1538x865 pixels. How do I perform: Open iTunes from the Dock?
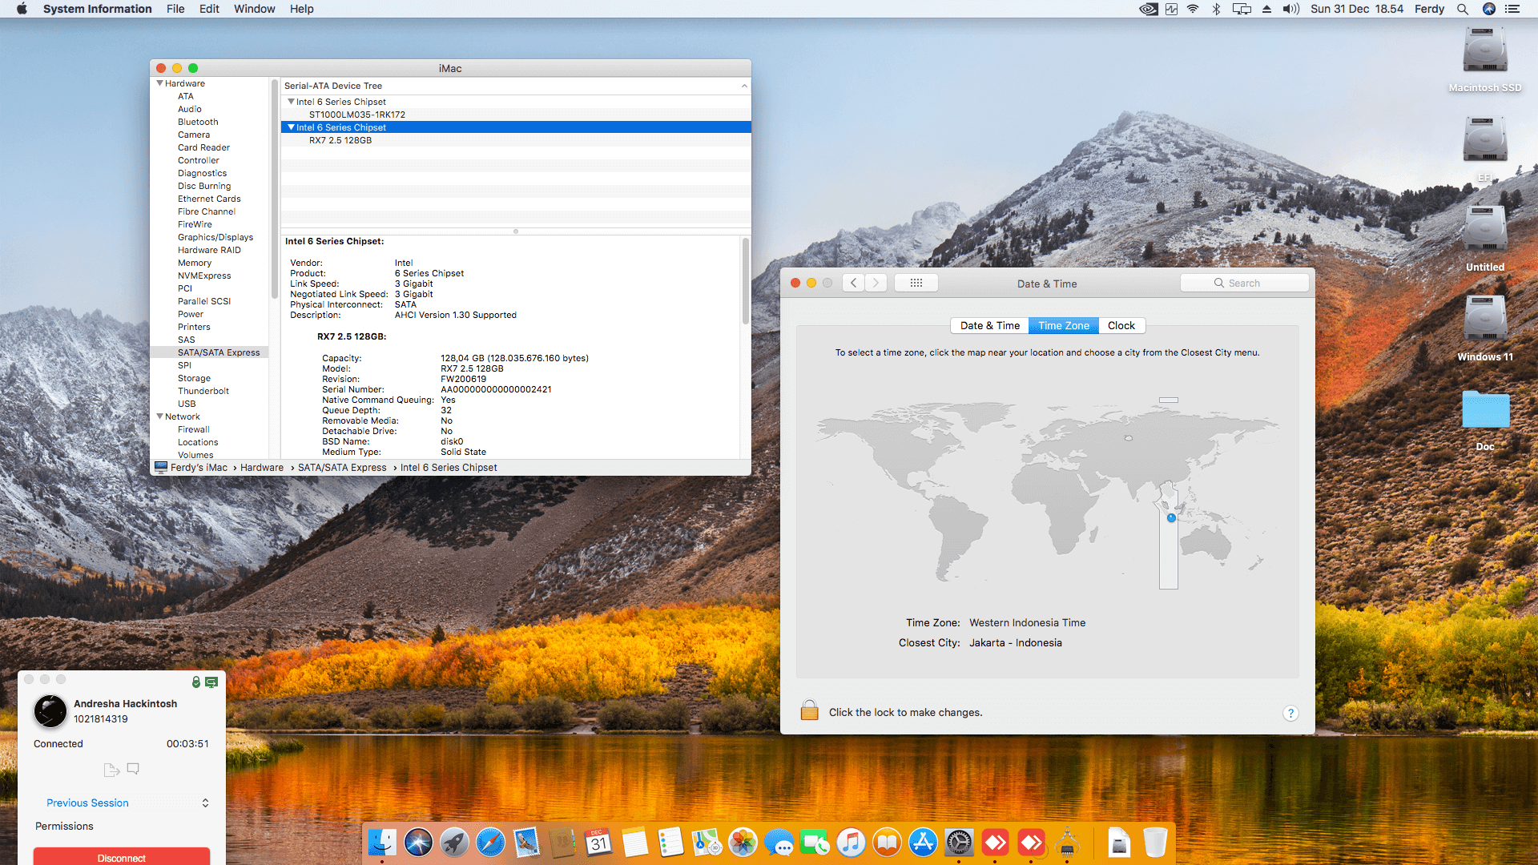[851, 842]
